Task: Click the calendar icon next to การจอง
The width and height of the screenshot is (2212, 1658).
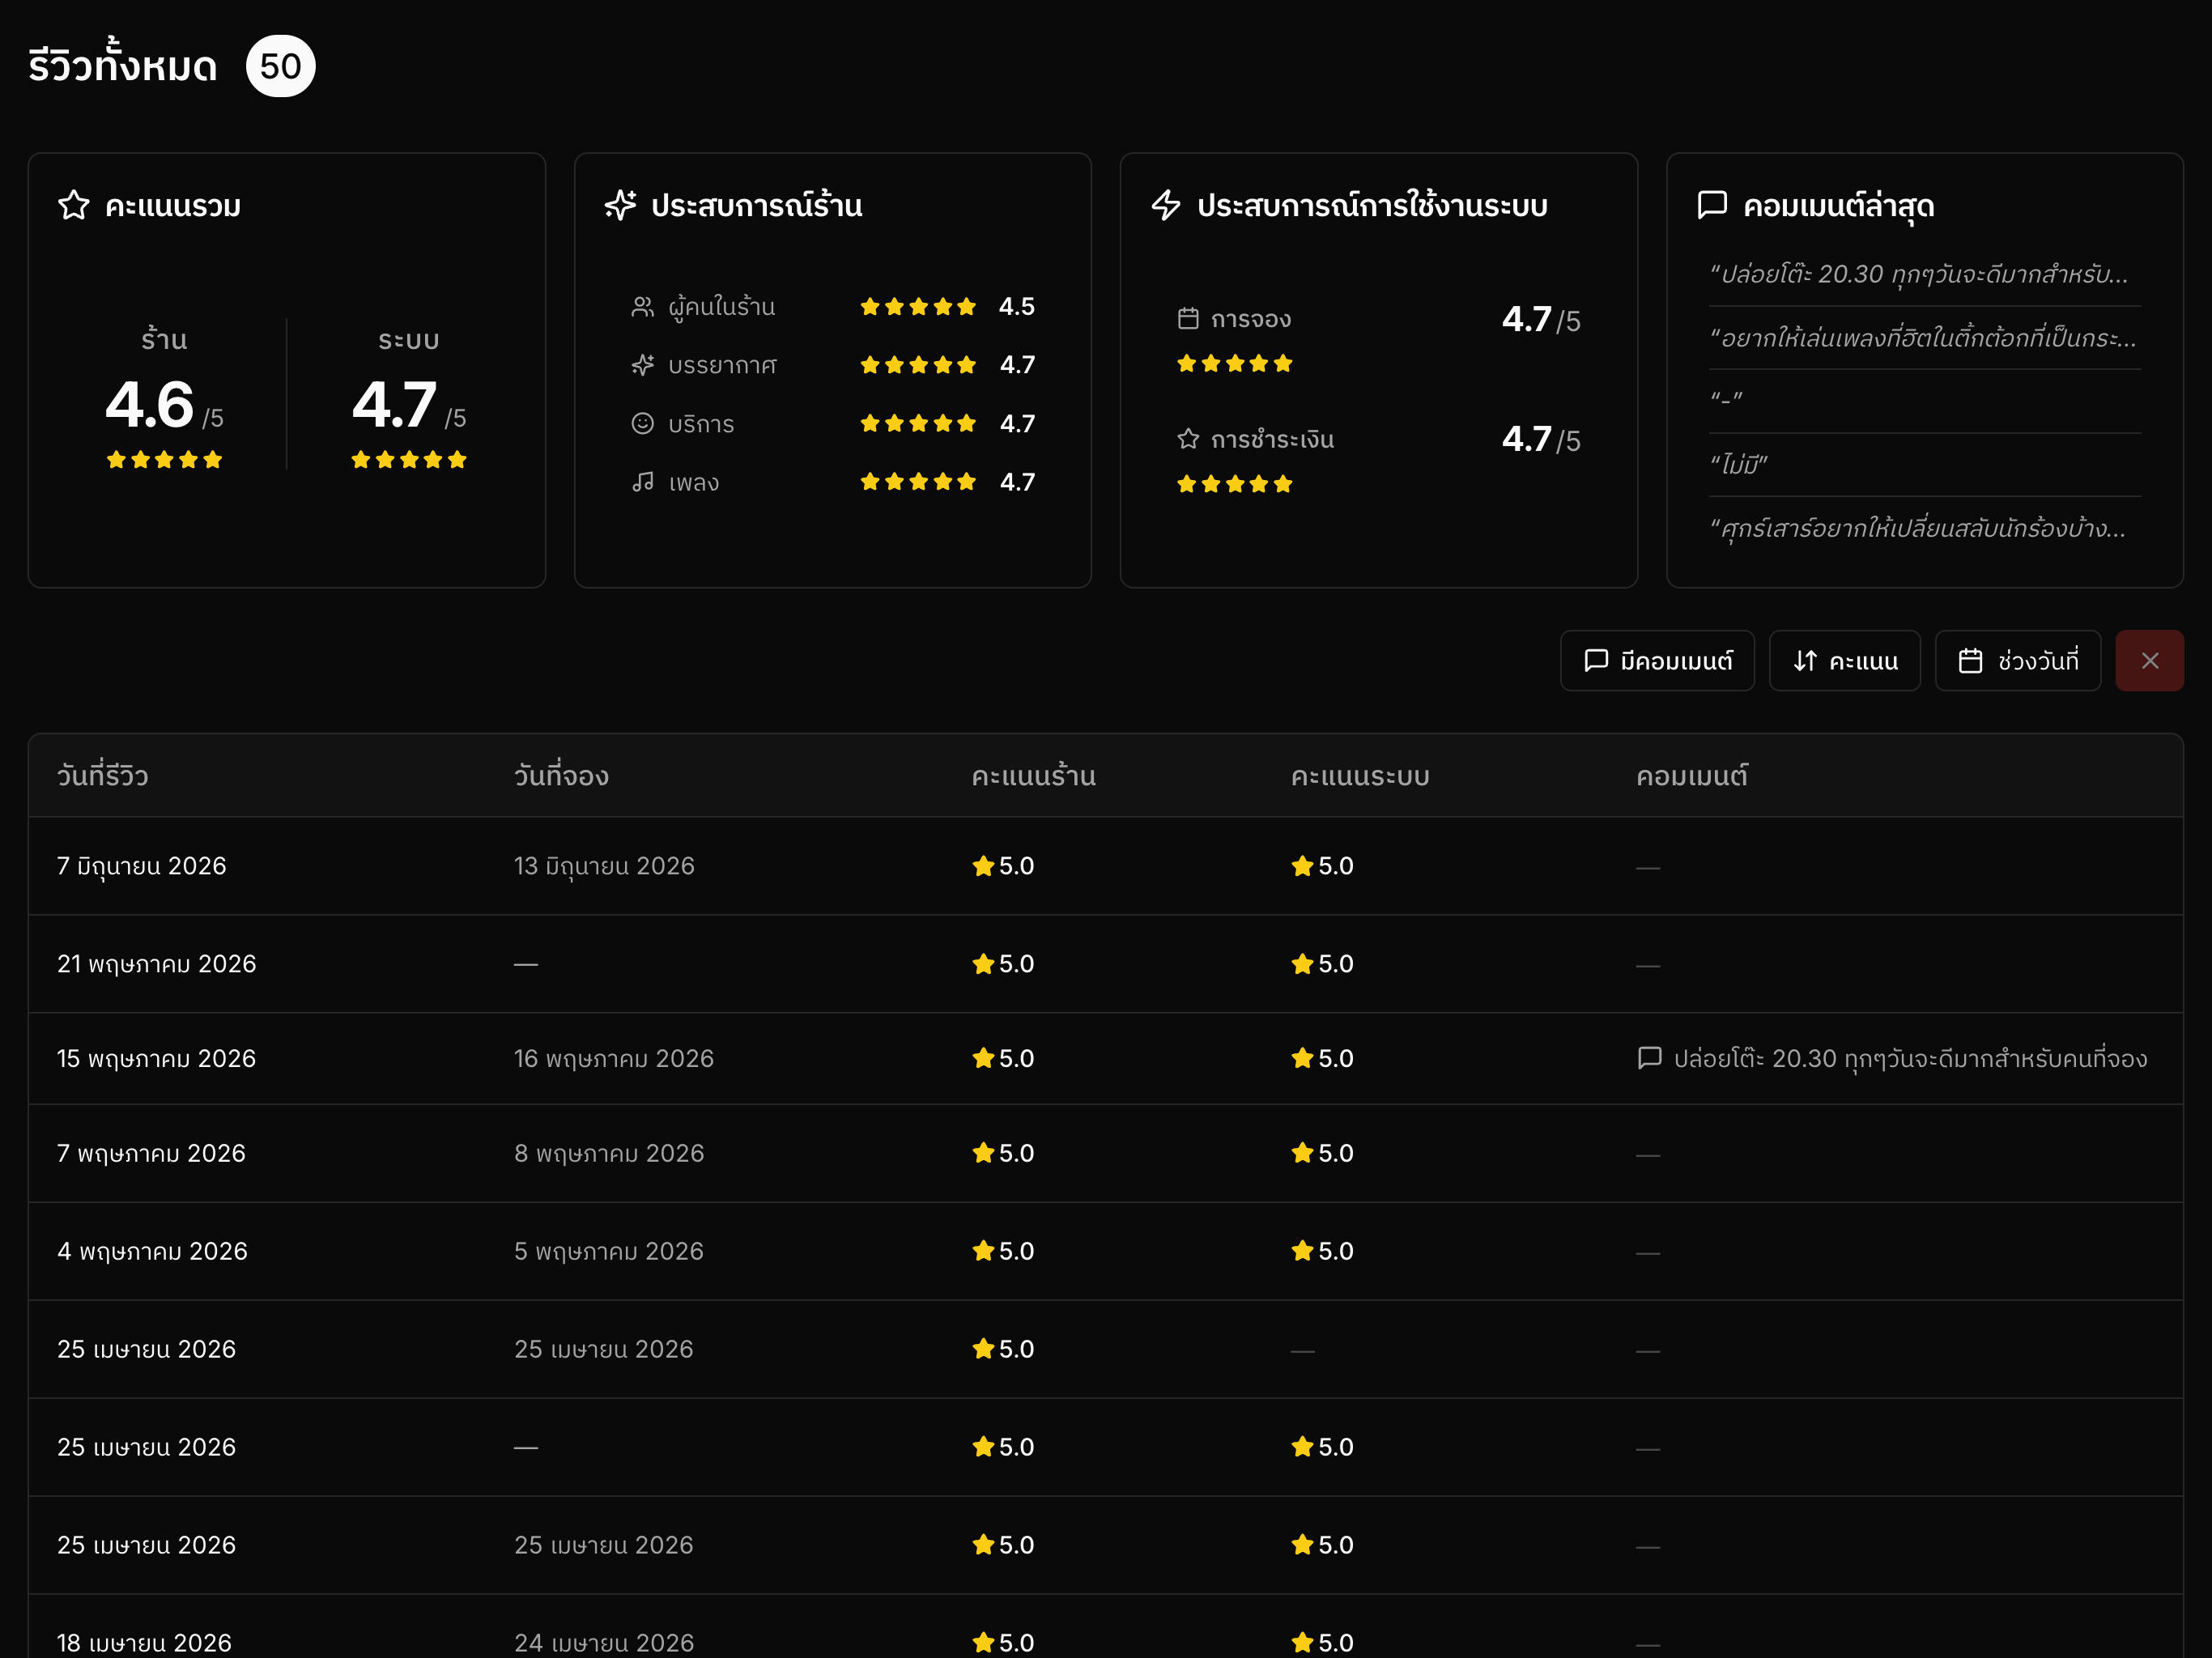Action: point(1188,319)
